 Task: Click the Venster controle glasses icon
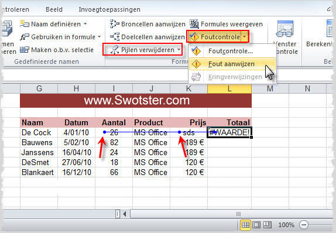point(284,29)
